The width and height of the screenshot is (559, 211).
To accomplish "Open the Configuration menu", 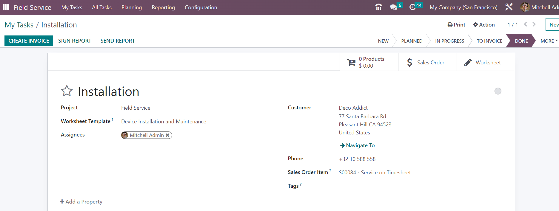I will [x=201, y=7].
